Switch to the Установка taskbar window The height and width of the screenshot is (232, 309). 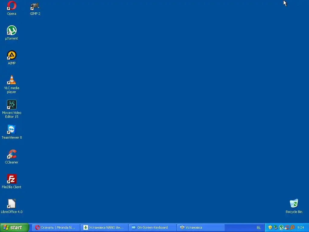pyautogui.click(x=201, y=227)
